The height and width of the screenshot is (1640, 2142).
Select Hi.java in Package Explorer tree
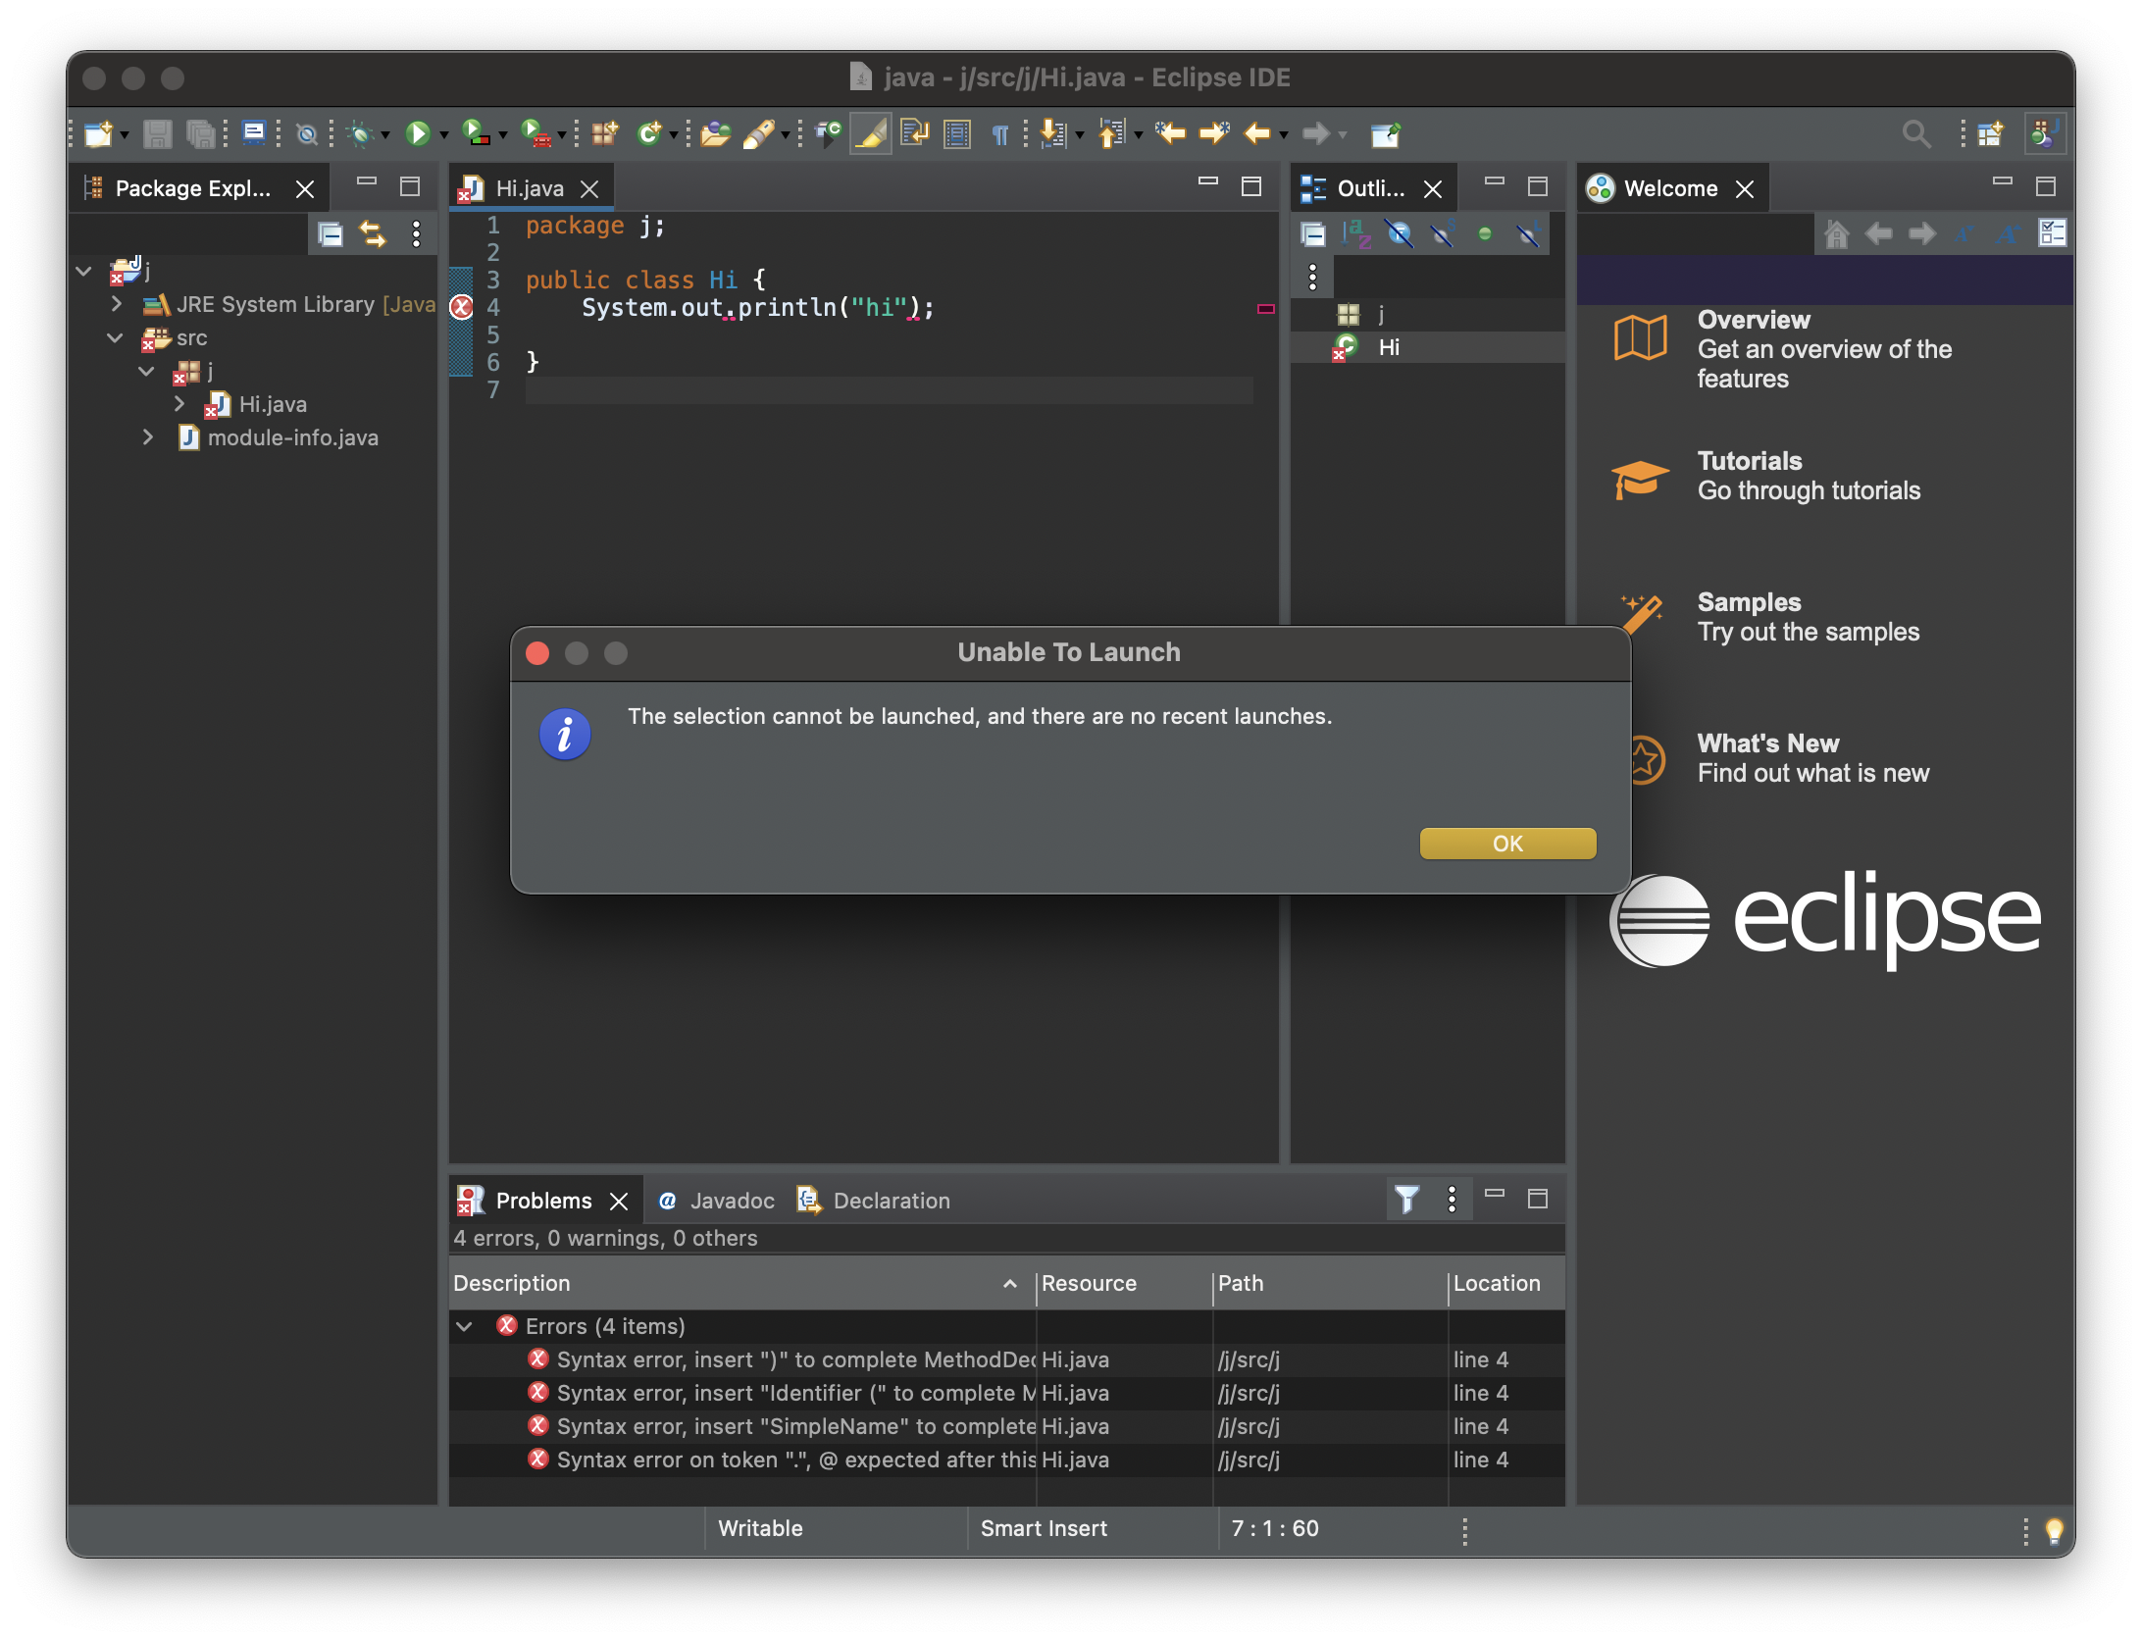tap(273, 405)
